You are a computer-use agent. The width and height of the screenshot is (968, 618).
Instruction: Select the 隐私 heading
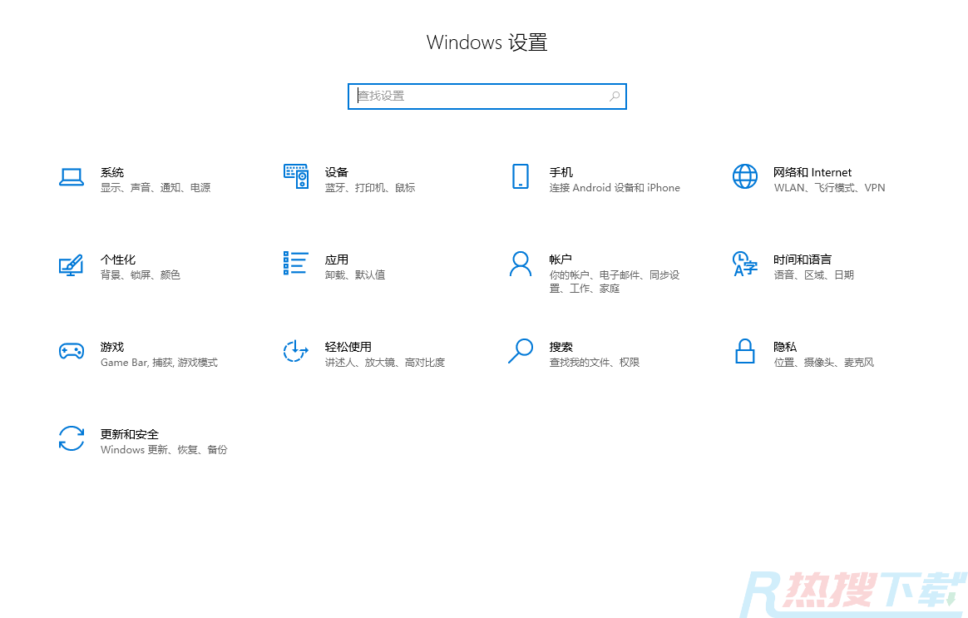point(785,347)
